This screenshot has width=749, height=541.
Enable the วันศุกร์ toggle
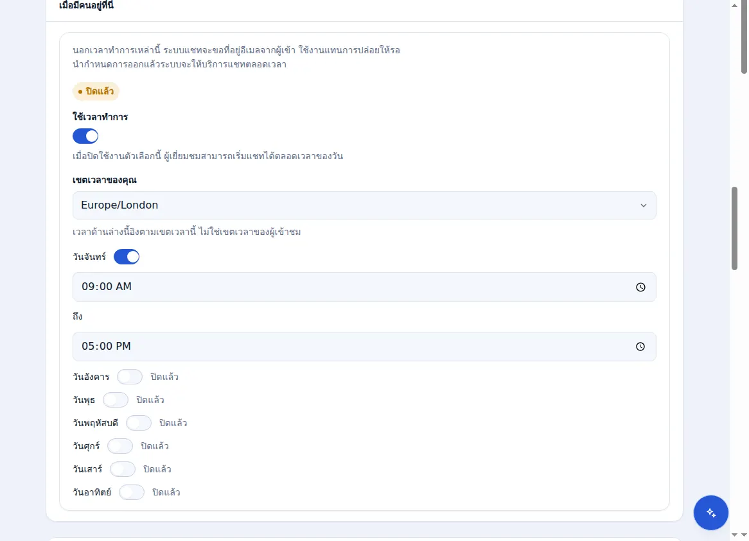click(120, 446)
